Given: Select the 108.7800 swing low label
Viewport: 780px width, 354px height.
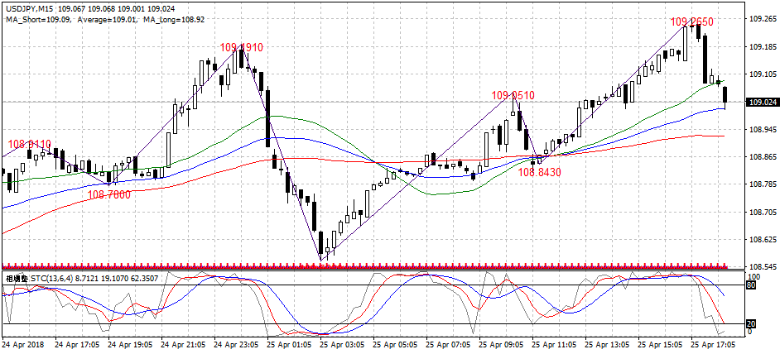Looking at the screenshot, I should click(108, 194).
